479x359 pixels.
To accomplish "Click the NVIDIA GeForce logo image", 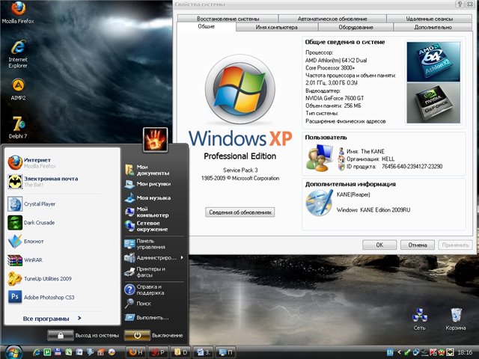I will (433, 103).
